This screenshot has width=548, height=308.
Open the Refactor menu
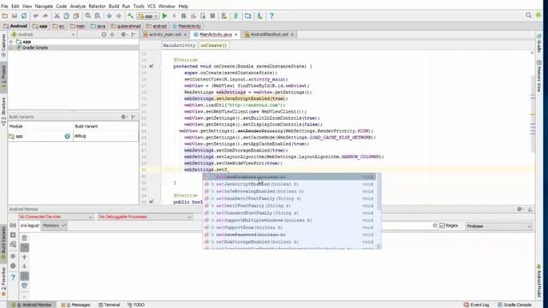click(x=97, y=6)
